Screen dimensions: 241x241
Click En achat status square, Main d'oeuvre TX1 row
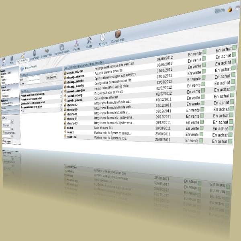click(x=231, y=128)
